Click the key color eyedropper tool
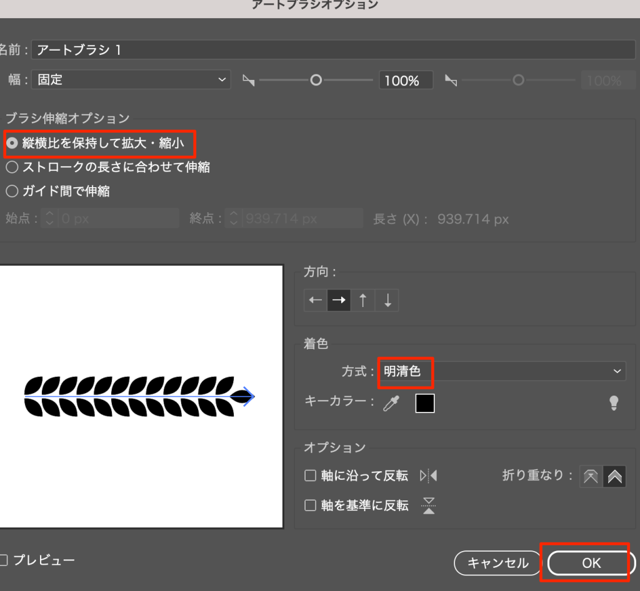This screenshot has height=591, width=640. pos(391,404)
